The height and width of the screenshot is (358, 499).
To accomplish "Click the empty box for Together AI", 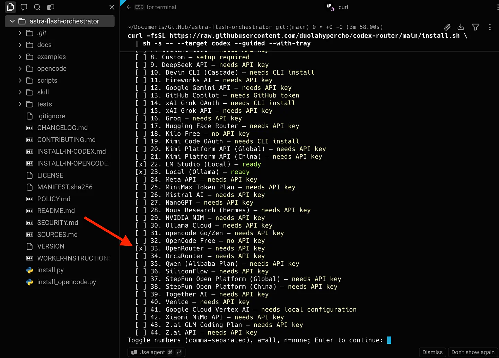I will (141, 294).
